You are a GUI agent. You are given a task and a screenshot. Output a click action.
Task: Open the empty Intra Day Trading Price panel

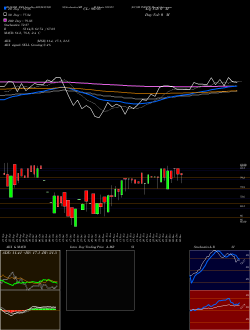(100, 280)
